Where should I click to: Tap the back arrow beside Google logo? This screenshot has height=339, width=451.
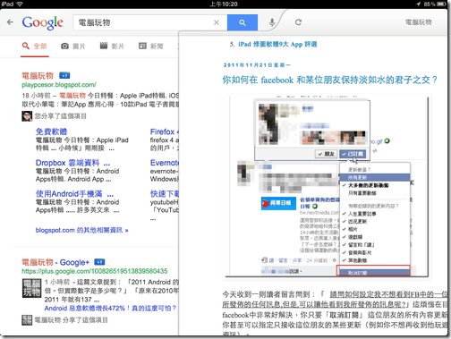pos(10,22)
